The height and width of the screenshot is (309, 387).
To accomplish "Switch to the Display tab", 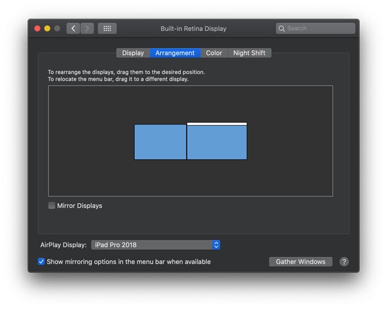I will pos(133,53).
